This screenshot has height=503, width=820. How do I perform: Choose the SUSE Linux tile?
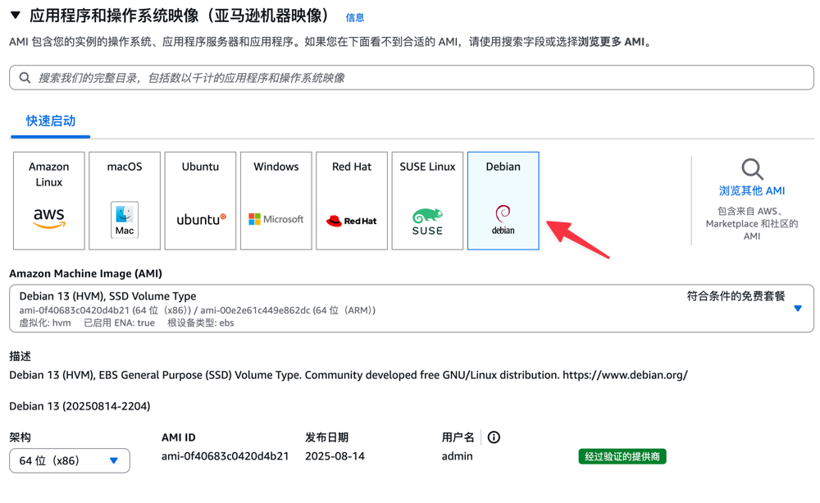click(427, 201)
